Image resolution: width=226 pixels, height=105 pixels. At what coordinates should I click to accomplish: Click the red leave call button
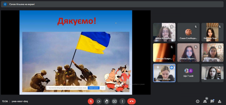(131, 101)
